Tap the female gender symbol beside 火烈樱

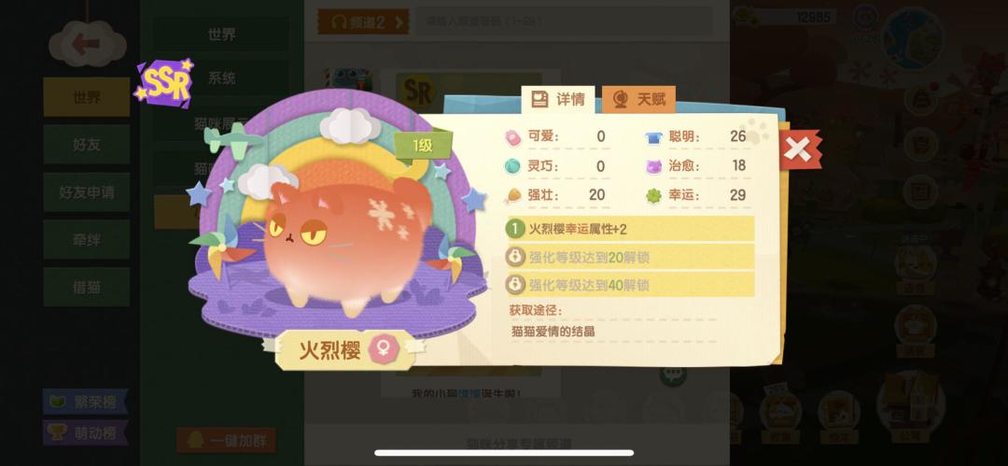(384, 350)
